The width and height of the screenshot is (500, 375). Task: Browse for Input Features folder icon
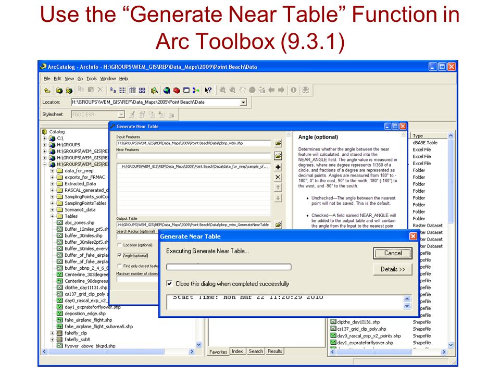[278, 143]
